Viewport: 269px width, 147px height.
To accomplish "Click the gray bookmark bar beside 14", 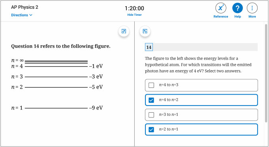I will point(205,47).
